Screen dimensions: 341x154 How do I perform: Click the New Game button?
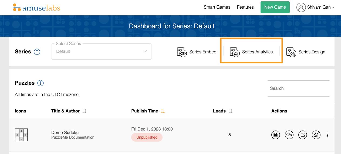275,7
